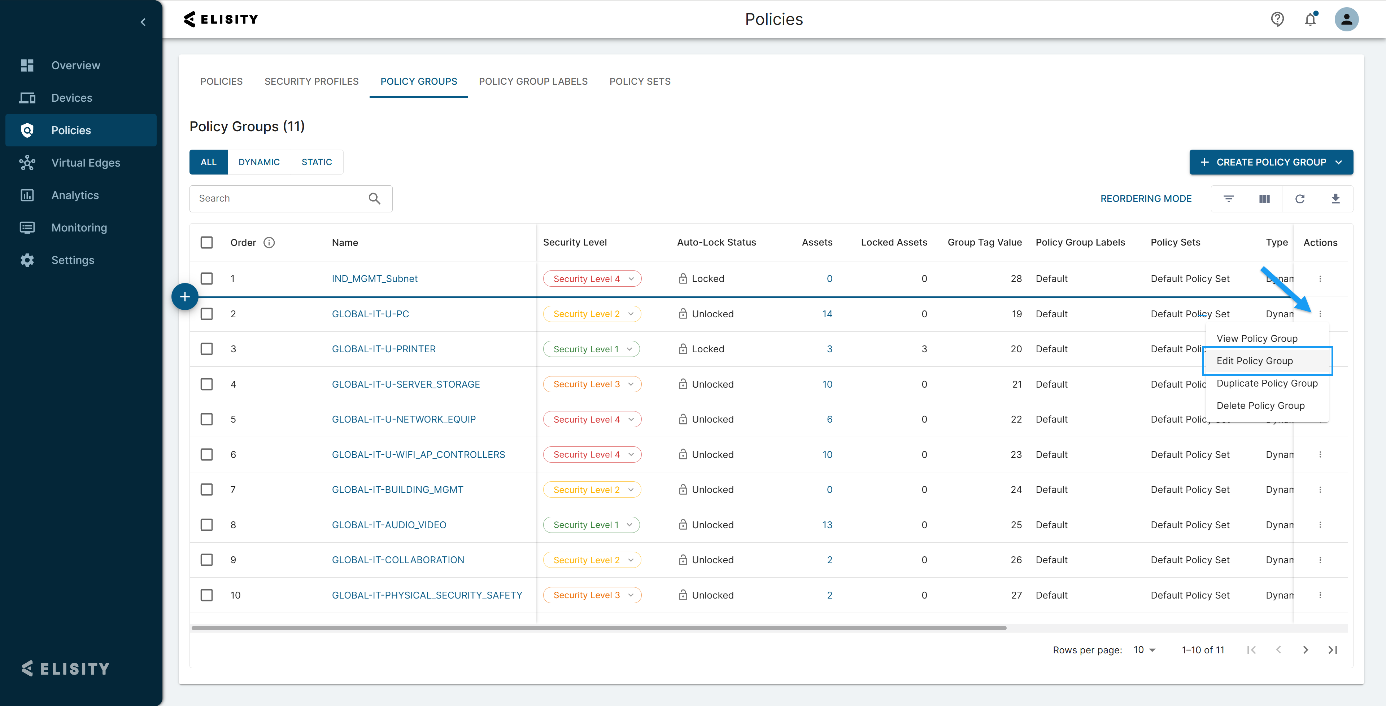Open the notifications bell
This screenshot has width=1386, height=706.
[1310, 19]
